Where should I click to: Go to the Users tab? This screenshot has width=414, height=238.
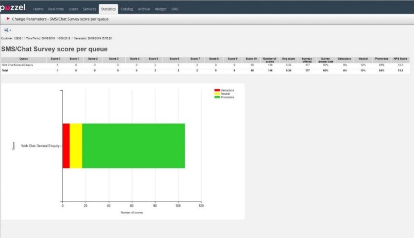[x=73, y=9]
